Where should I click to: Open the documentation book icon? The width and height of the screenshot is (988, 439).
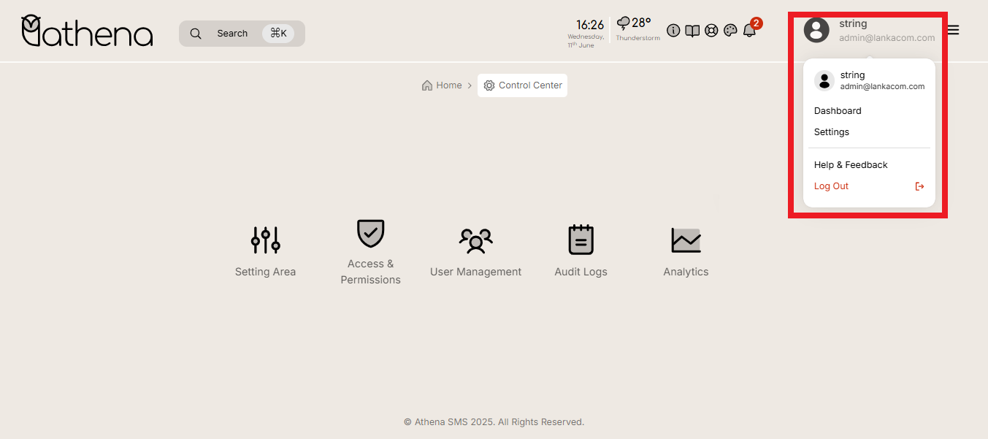[x=692, y=31]
